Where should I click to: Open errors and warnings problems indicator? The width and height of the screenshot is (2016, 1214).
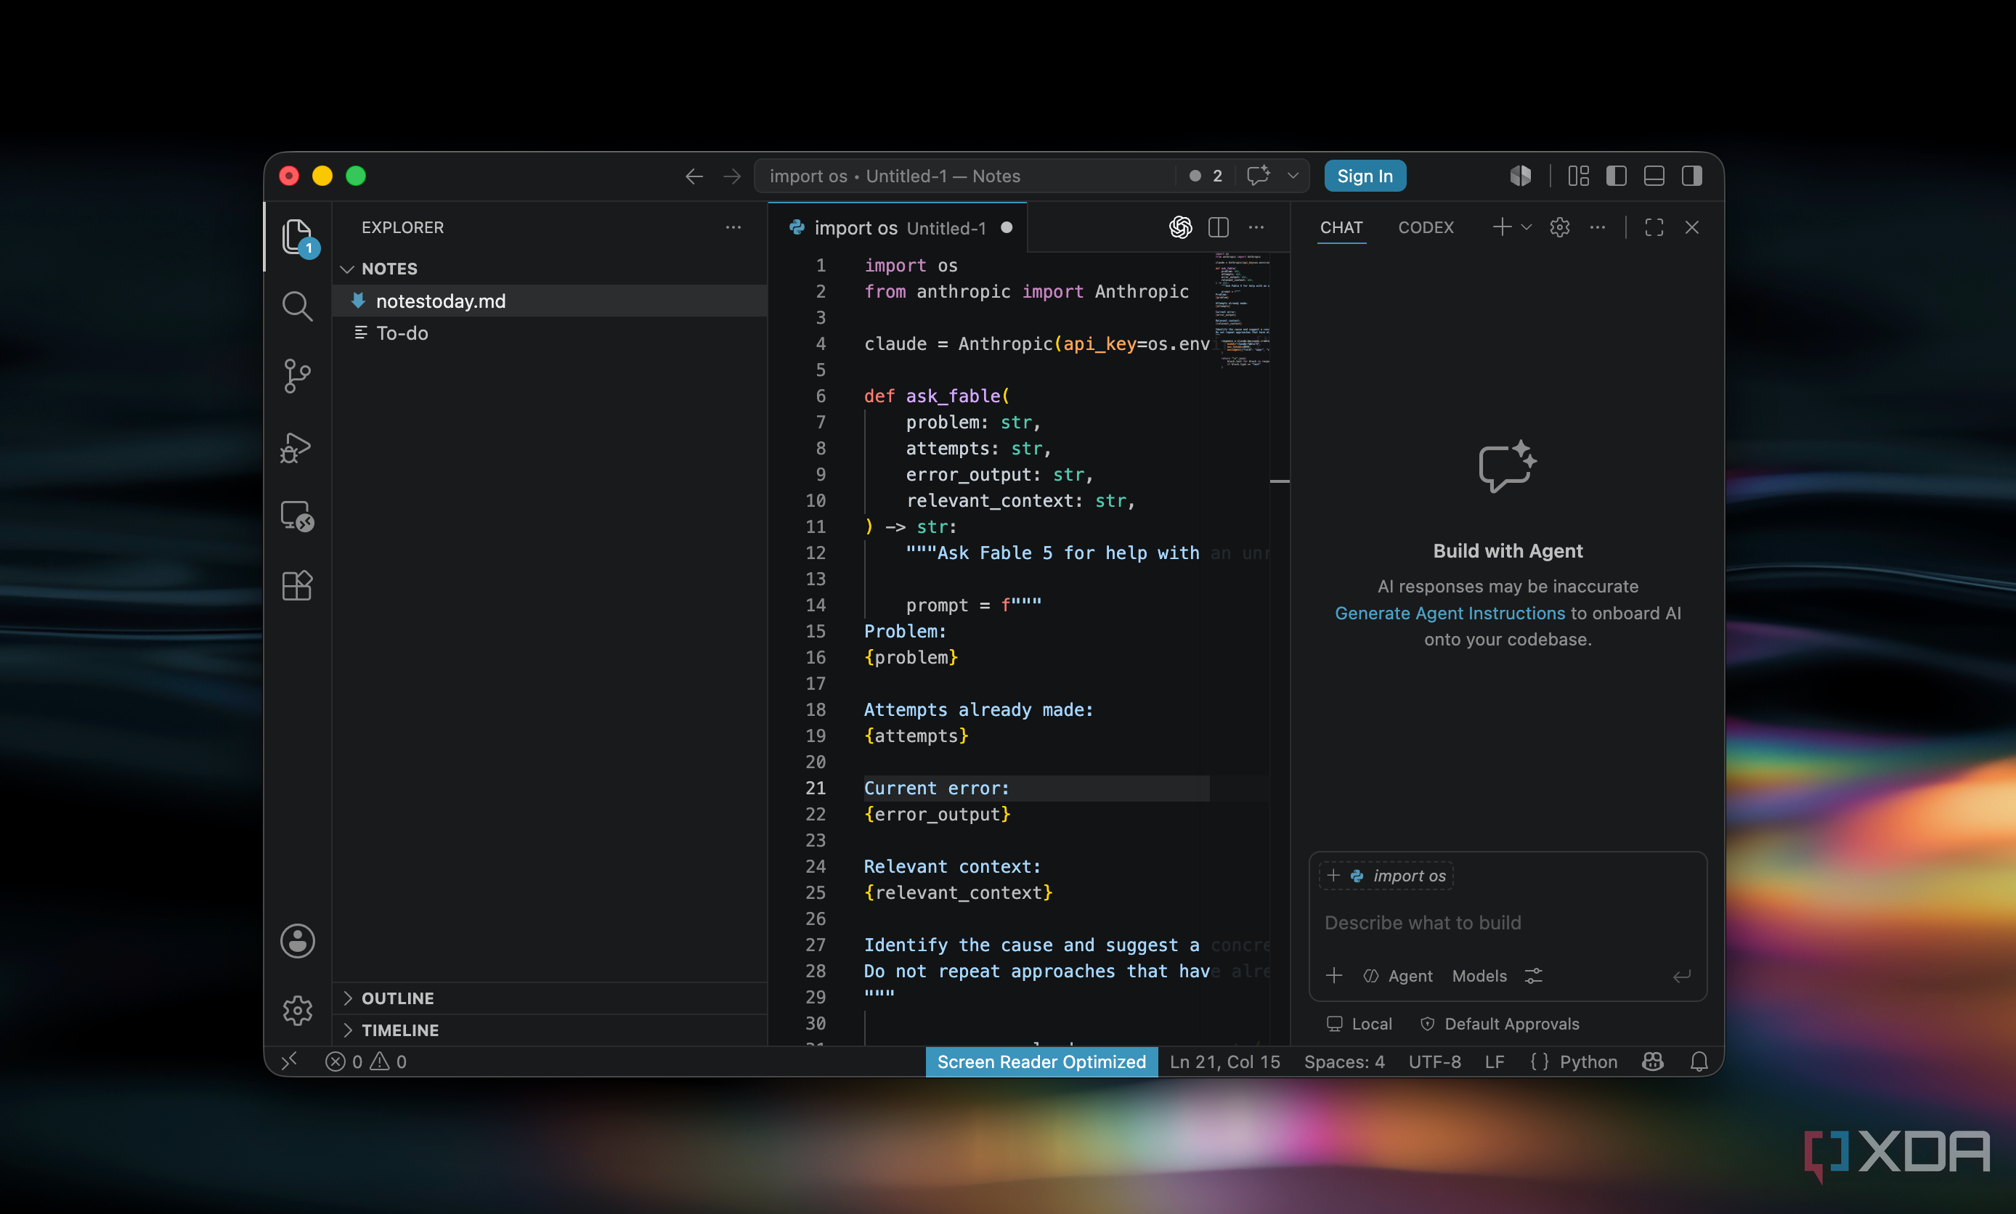coord(366,1061)
